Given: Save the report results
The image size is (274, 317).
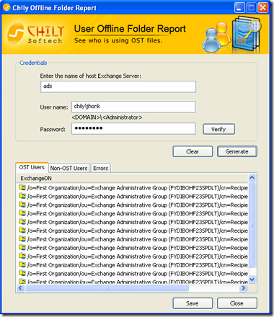Looking at the screenshot, I should coord(193,303).
